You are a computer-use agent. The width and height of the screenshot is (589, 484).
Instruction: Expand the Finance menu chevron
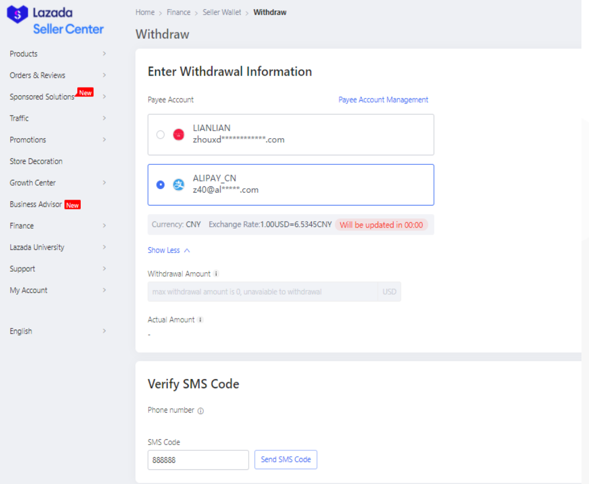pos(105,226)
